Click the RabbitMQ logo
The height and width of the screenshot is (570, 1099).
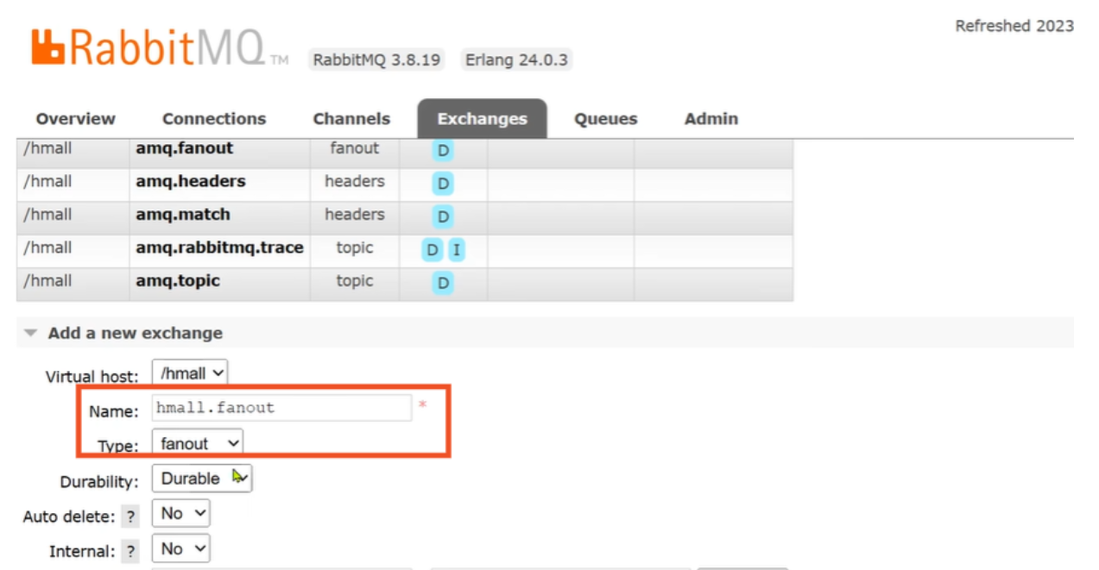pyautogui.click(x=160, y=49)
